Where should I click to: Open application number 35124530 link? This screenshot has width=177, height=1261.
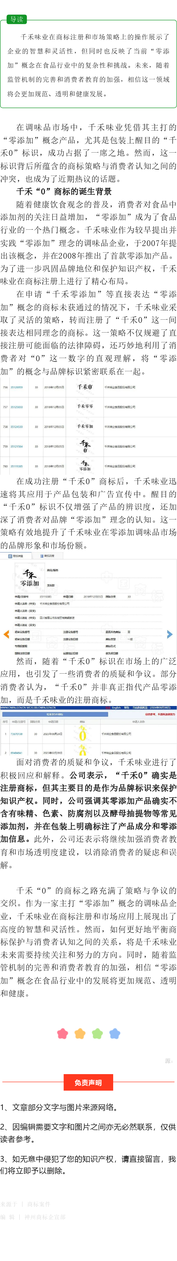(x=17, y=426)
